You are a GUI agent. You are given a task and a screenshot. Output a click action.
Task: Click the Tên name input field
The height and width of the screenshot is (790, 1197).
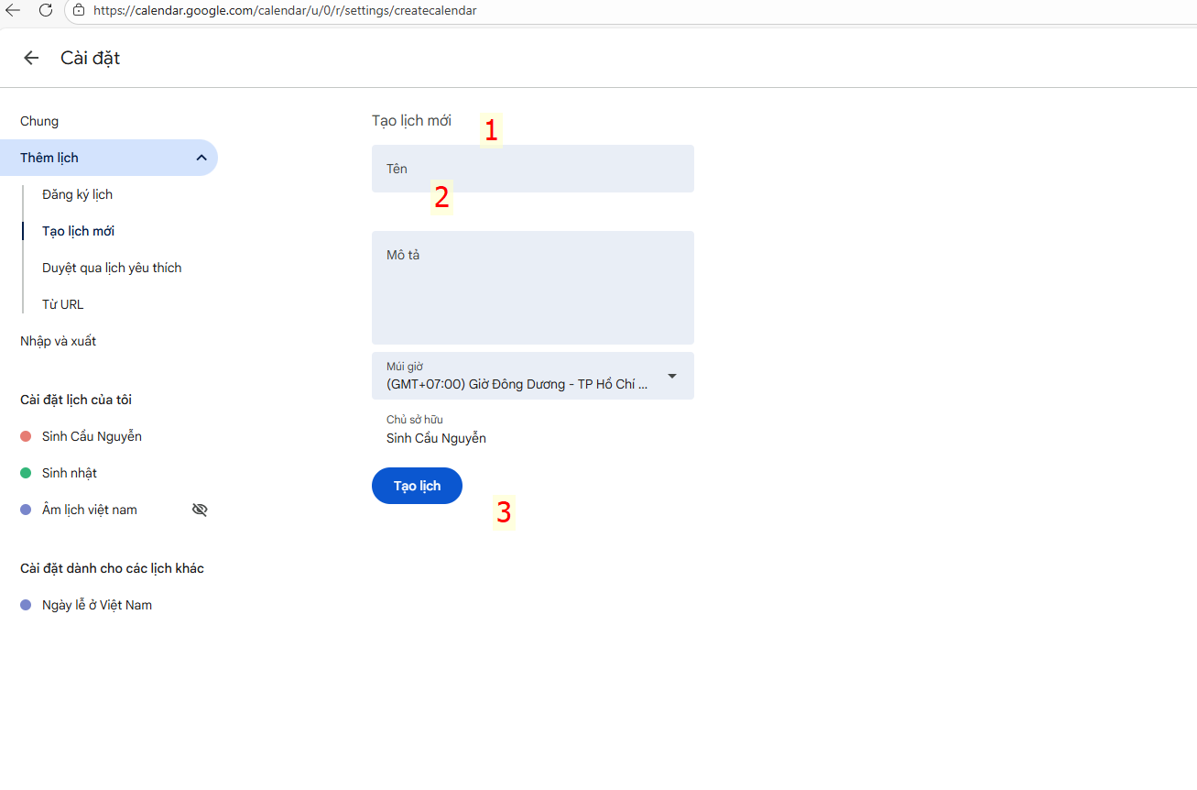pyautogui.click(x=532, y=169)
